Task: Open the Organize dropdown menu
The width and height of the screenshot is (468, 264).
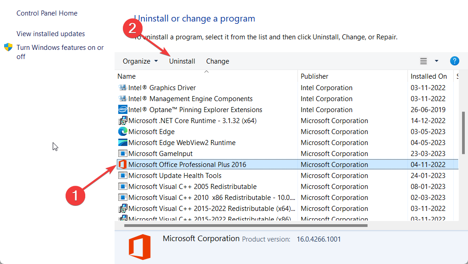Action: (140, 61)
